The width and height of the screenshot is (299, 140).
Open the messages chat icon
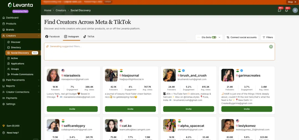(x=280, y=10)
